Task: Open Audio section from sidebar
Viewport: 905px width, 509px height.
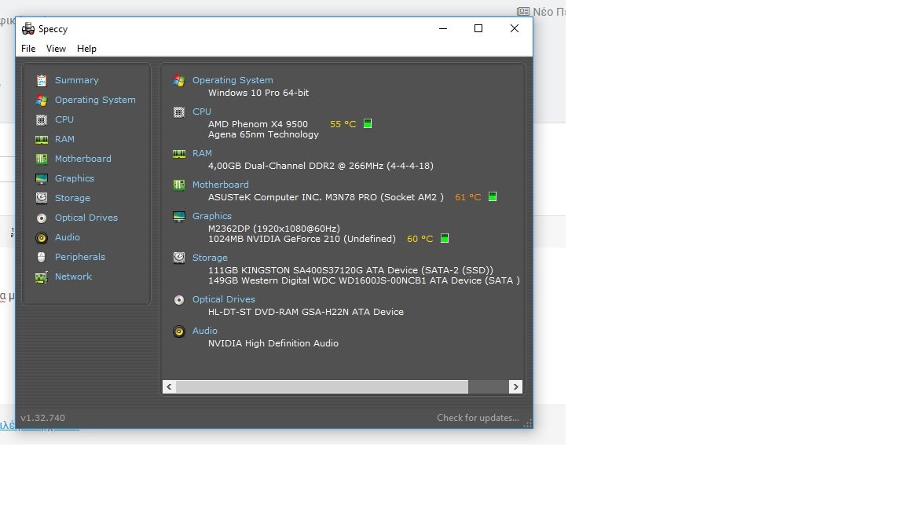Action: click(x=68, y=237)
